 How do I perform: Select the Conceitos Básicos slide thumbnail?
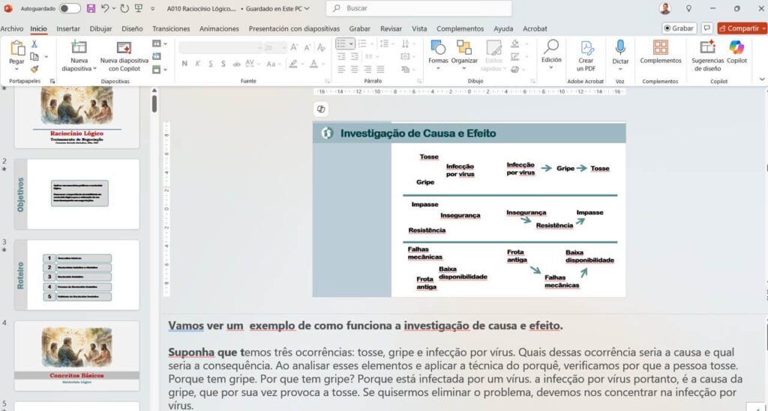(77, 356)
